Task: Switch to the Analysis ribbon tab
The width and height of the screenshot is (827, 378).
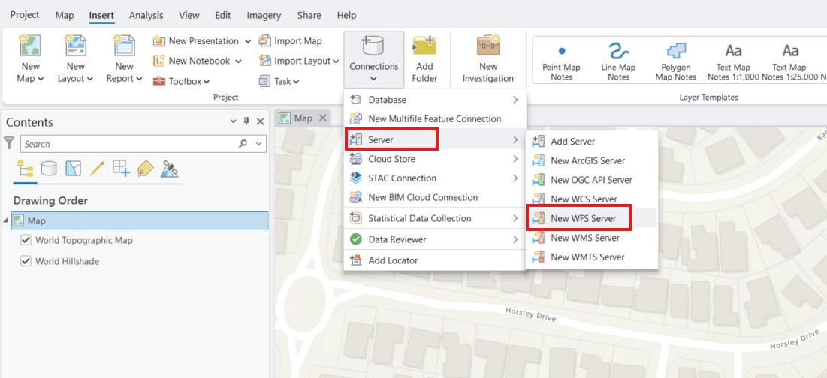Action: click(146, 15)
